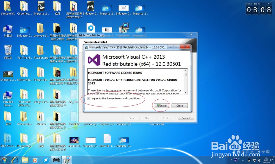The width and height of the screenshot is (275, 164).
Task: Select folder 用所选项目新建的文件夹 6
Action: (57, 142)
